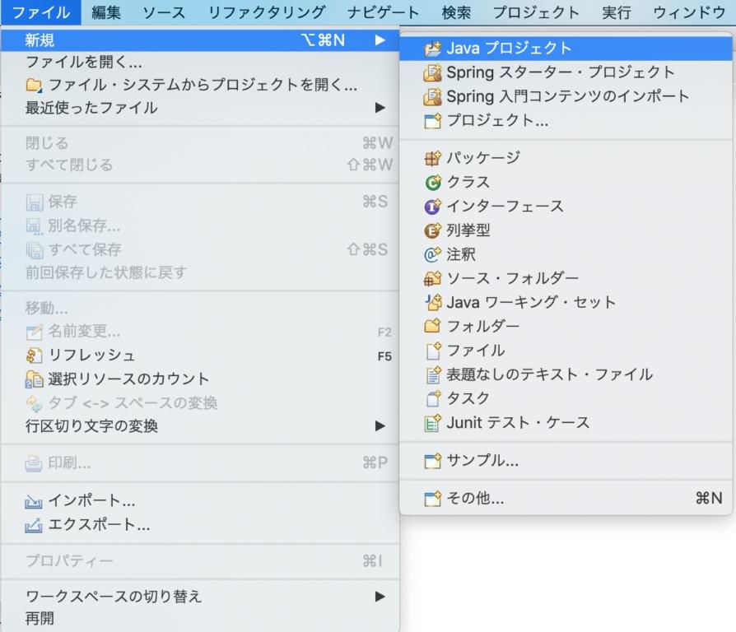Click the ⌥⌘N shortcut beside 新規
Image resolution: width=736 pixels, height=632 pixels.
323,40
